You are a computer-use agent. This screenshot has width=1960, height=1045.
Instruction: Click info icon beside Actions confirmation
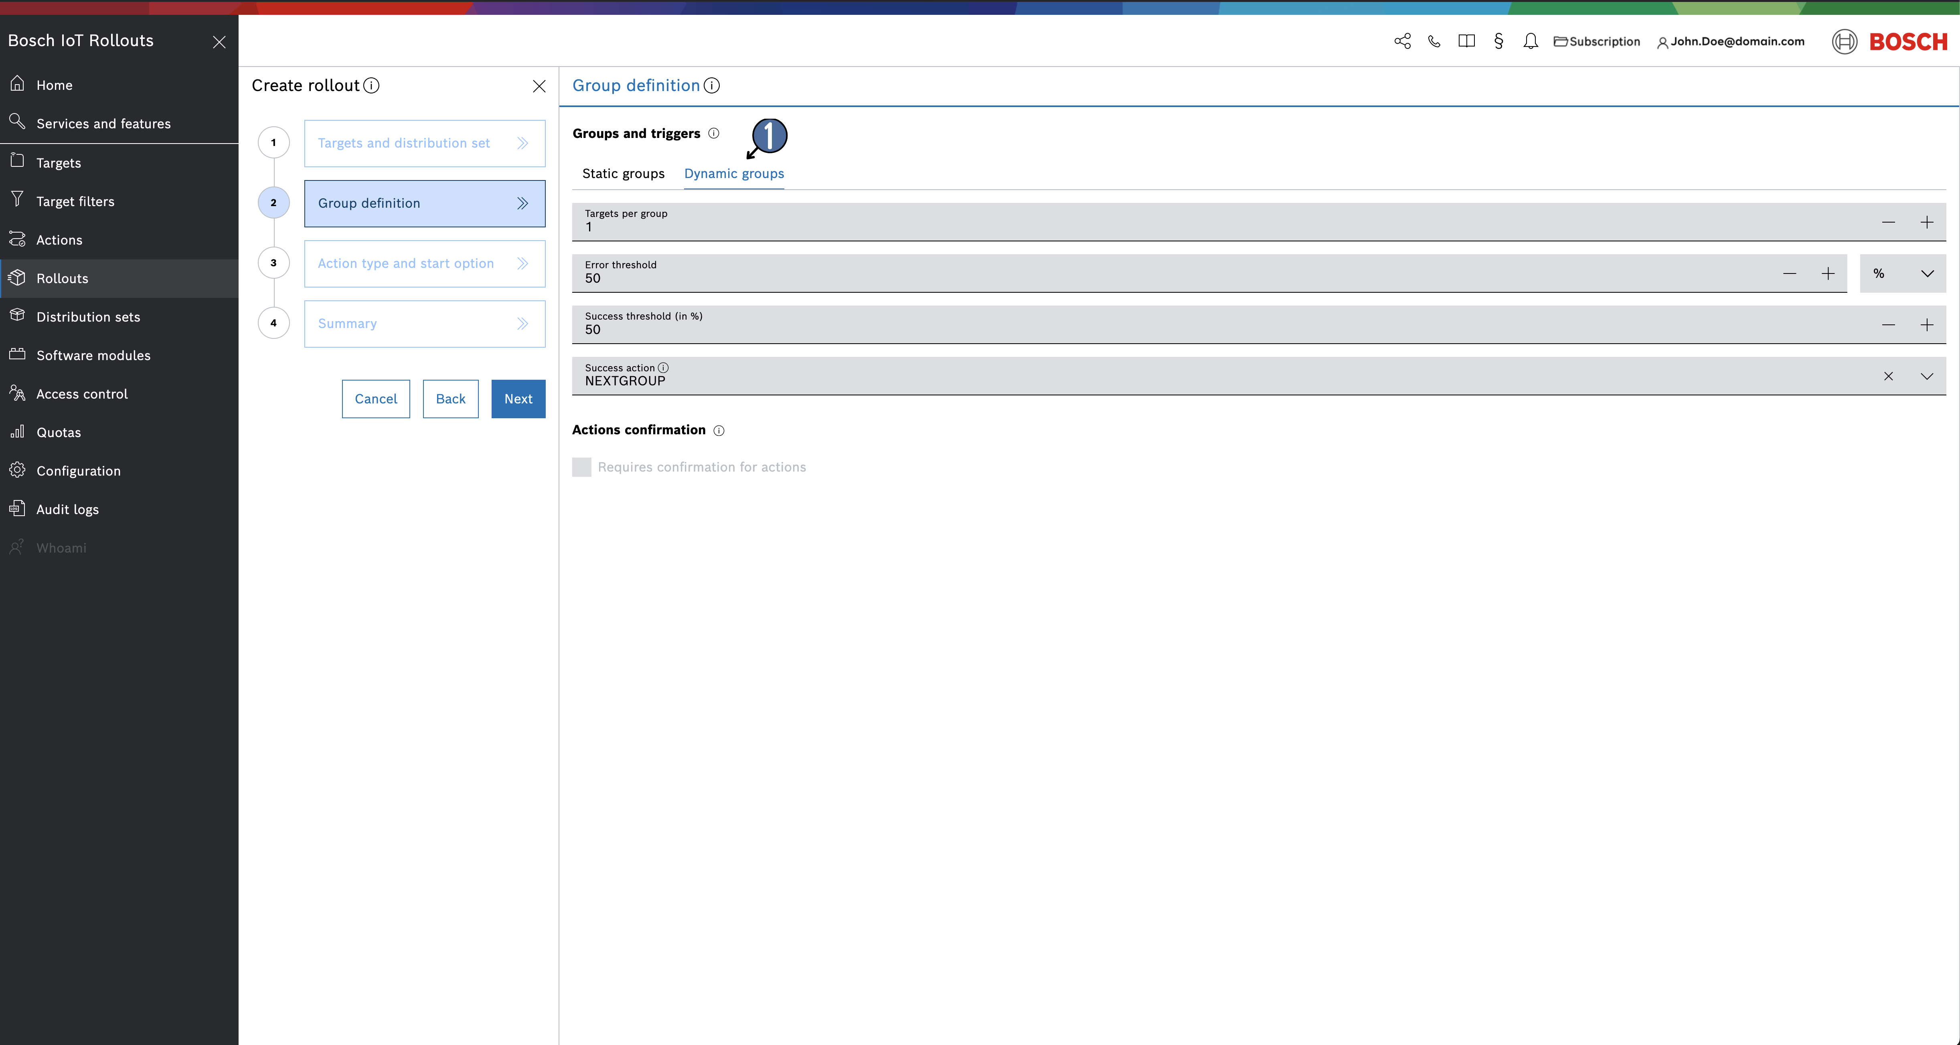click(719, 431)
